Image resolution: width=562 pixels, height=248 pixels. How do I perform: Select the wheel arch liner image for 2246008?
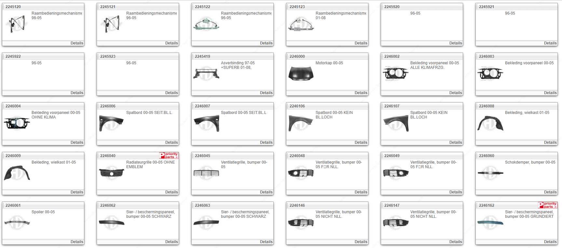pos(490,123)
